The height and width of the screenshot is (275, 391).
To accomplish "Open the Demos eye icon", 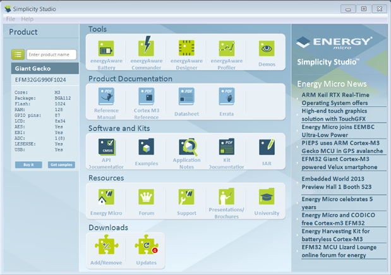I will [267, 49].
